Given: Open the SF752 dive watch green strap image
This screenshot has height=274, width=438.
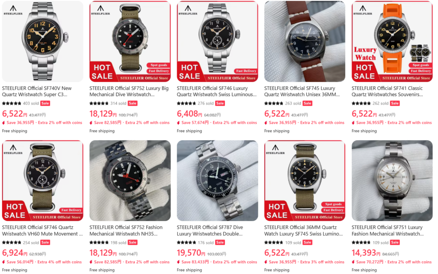Looking at the screenshot, I should point(130,41).
